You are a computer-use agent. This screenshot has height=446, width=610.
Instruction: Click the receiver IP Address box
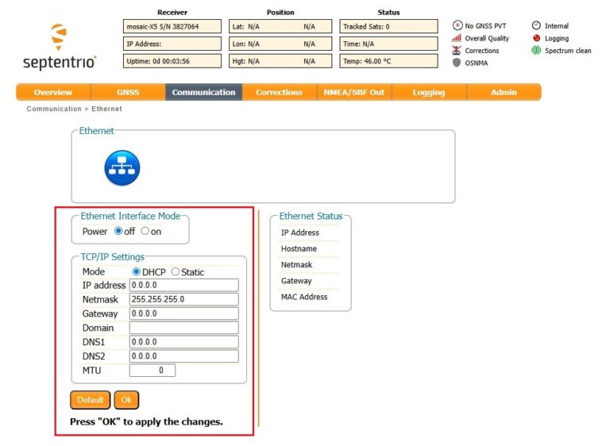(x=172, y=44)
